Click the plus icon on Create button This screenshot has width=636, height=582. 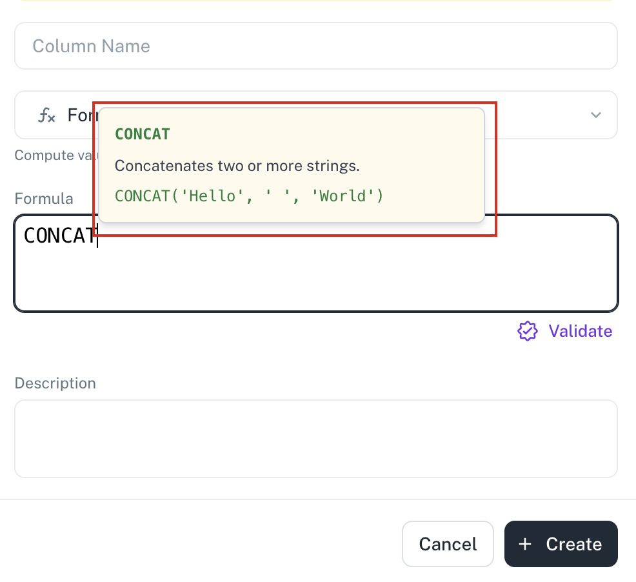pyautogui.click(x=525, y=544)
